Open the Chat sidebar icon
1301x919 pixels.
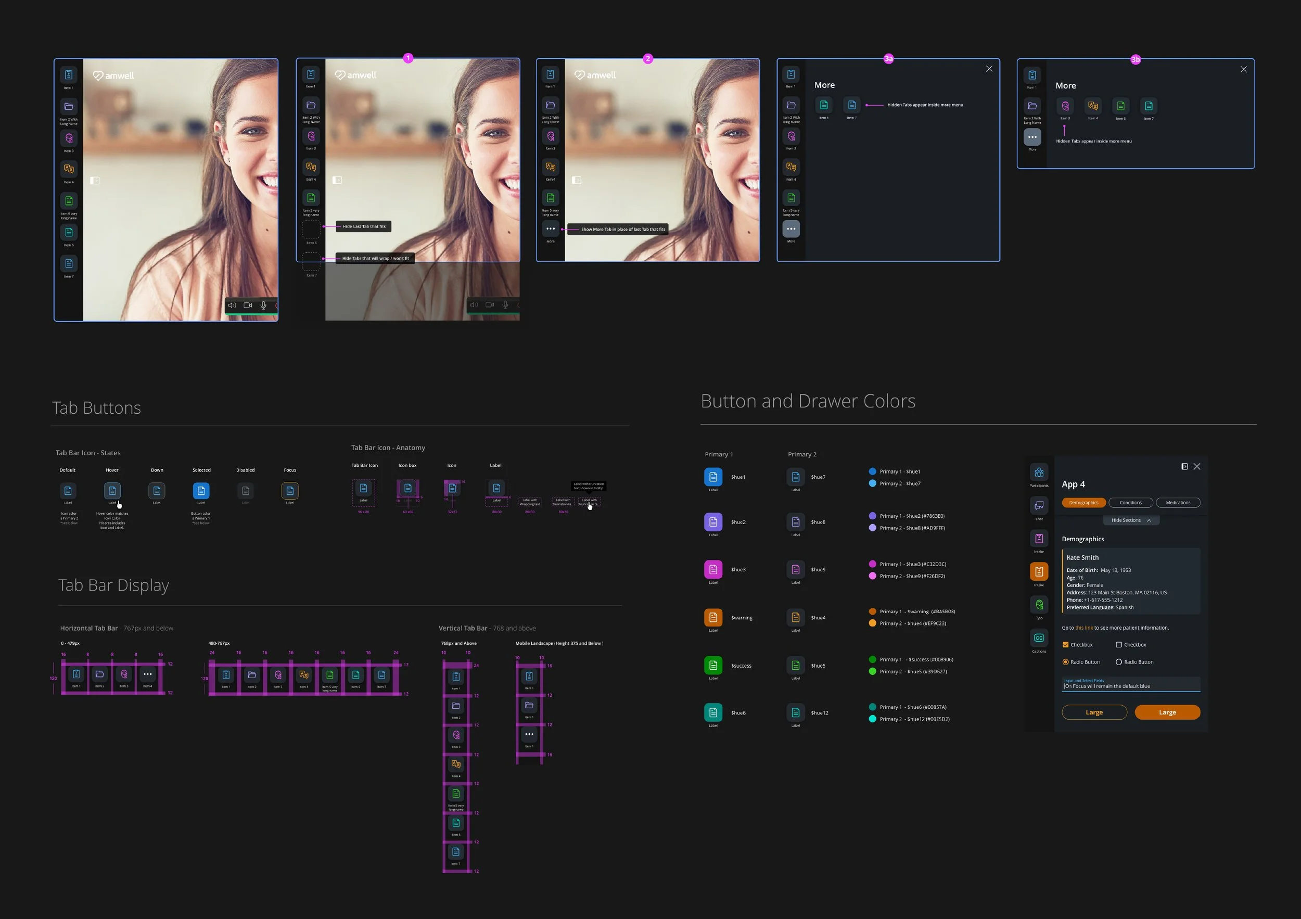click(x=1039, y=505)
